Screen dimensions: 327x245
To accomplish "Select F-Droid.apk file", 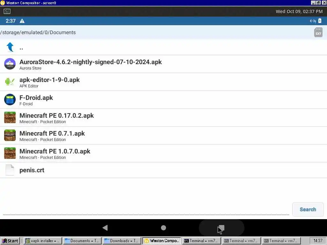I will 163,100.
